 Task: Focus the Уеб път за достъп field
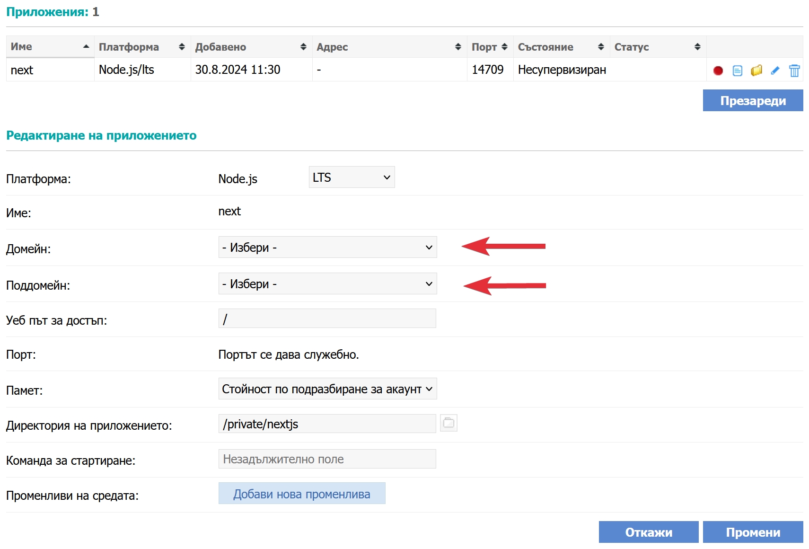(327, 319)
